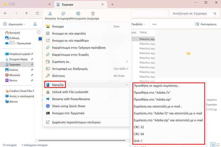Click the magnifier search icon
This screenshot has height=147, width=221.
coord(215,14)
